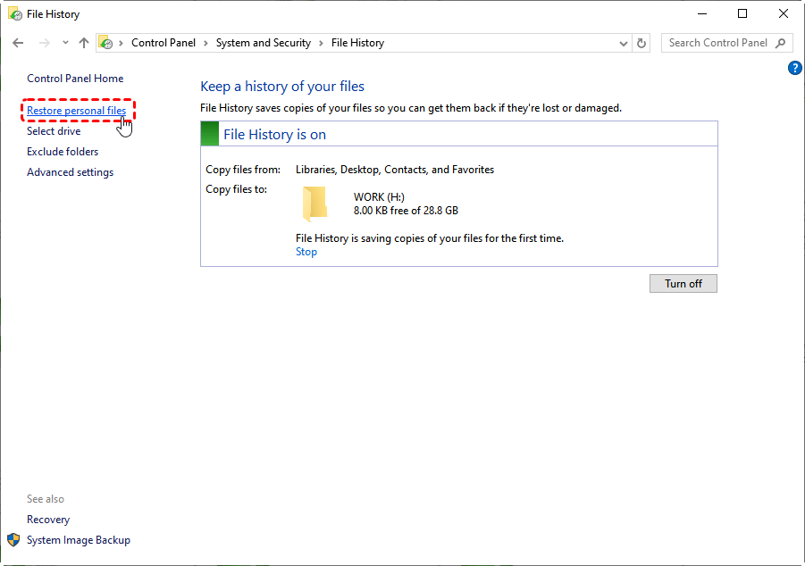
Task: Click the File History address bar icon
Action: pos(105,43)
